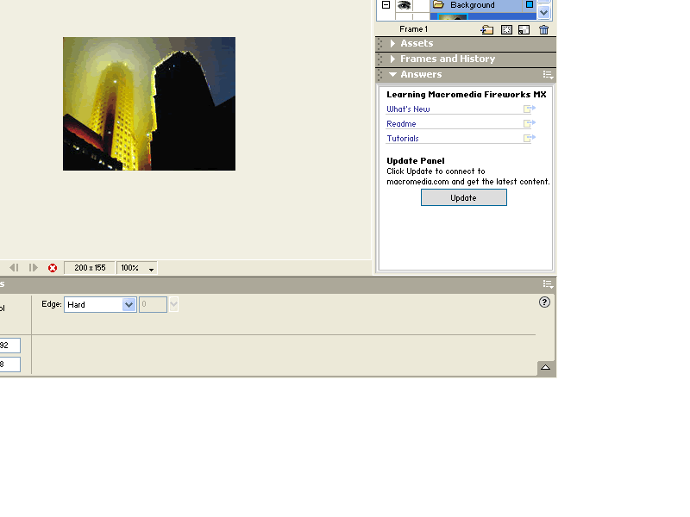Open the Tutorials link
This screenshot has width=690, height=517.
point(403,139)
